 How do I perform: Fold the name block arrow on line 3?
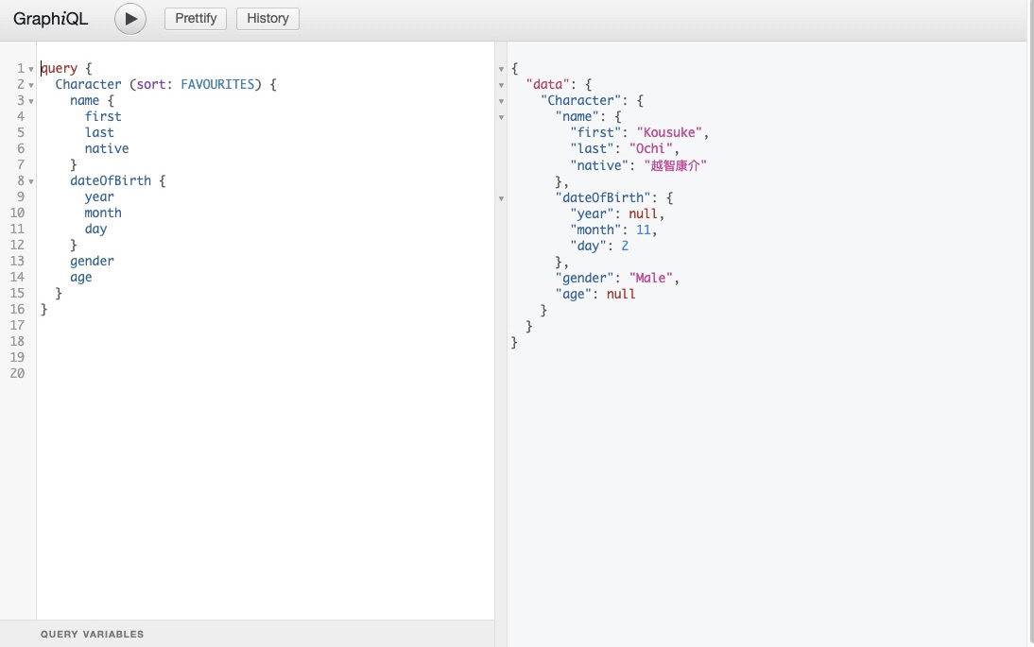pyautogui.click(x=31, y=101)
